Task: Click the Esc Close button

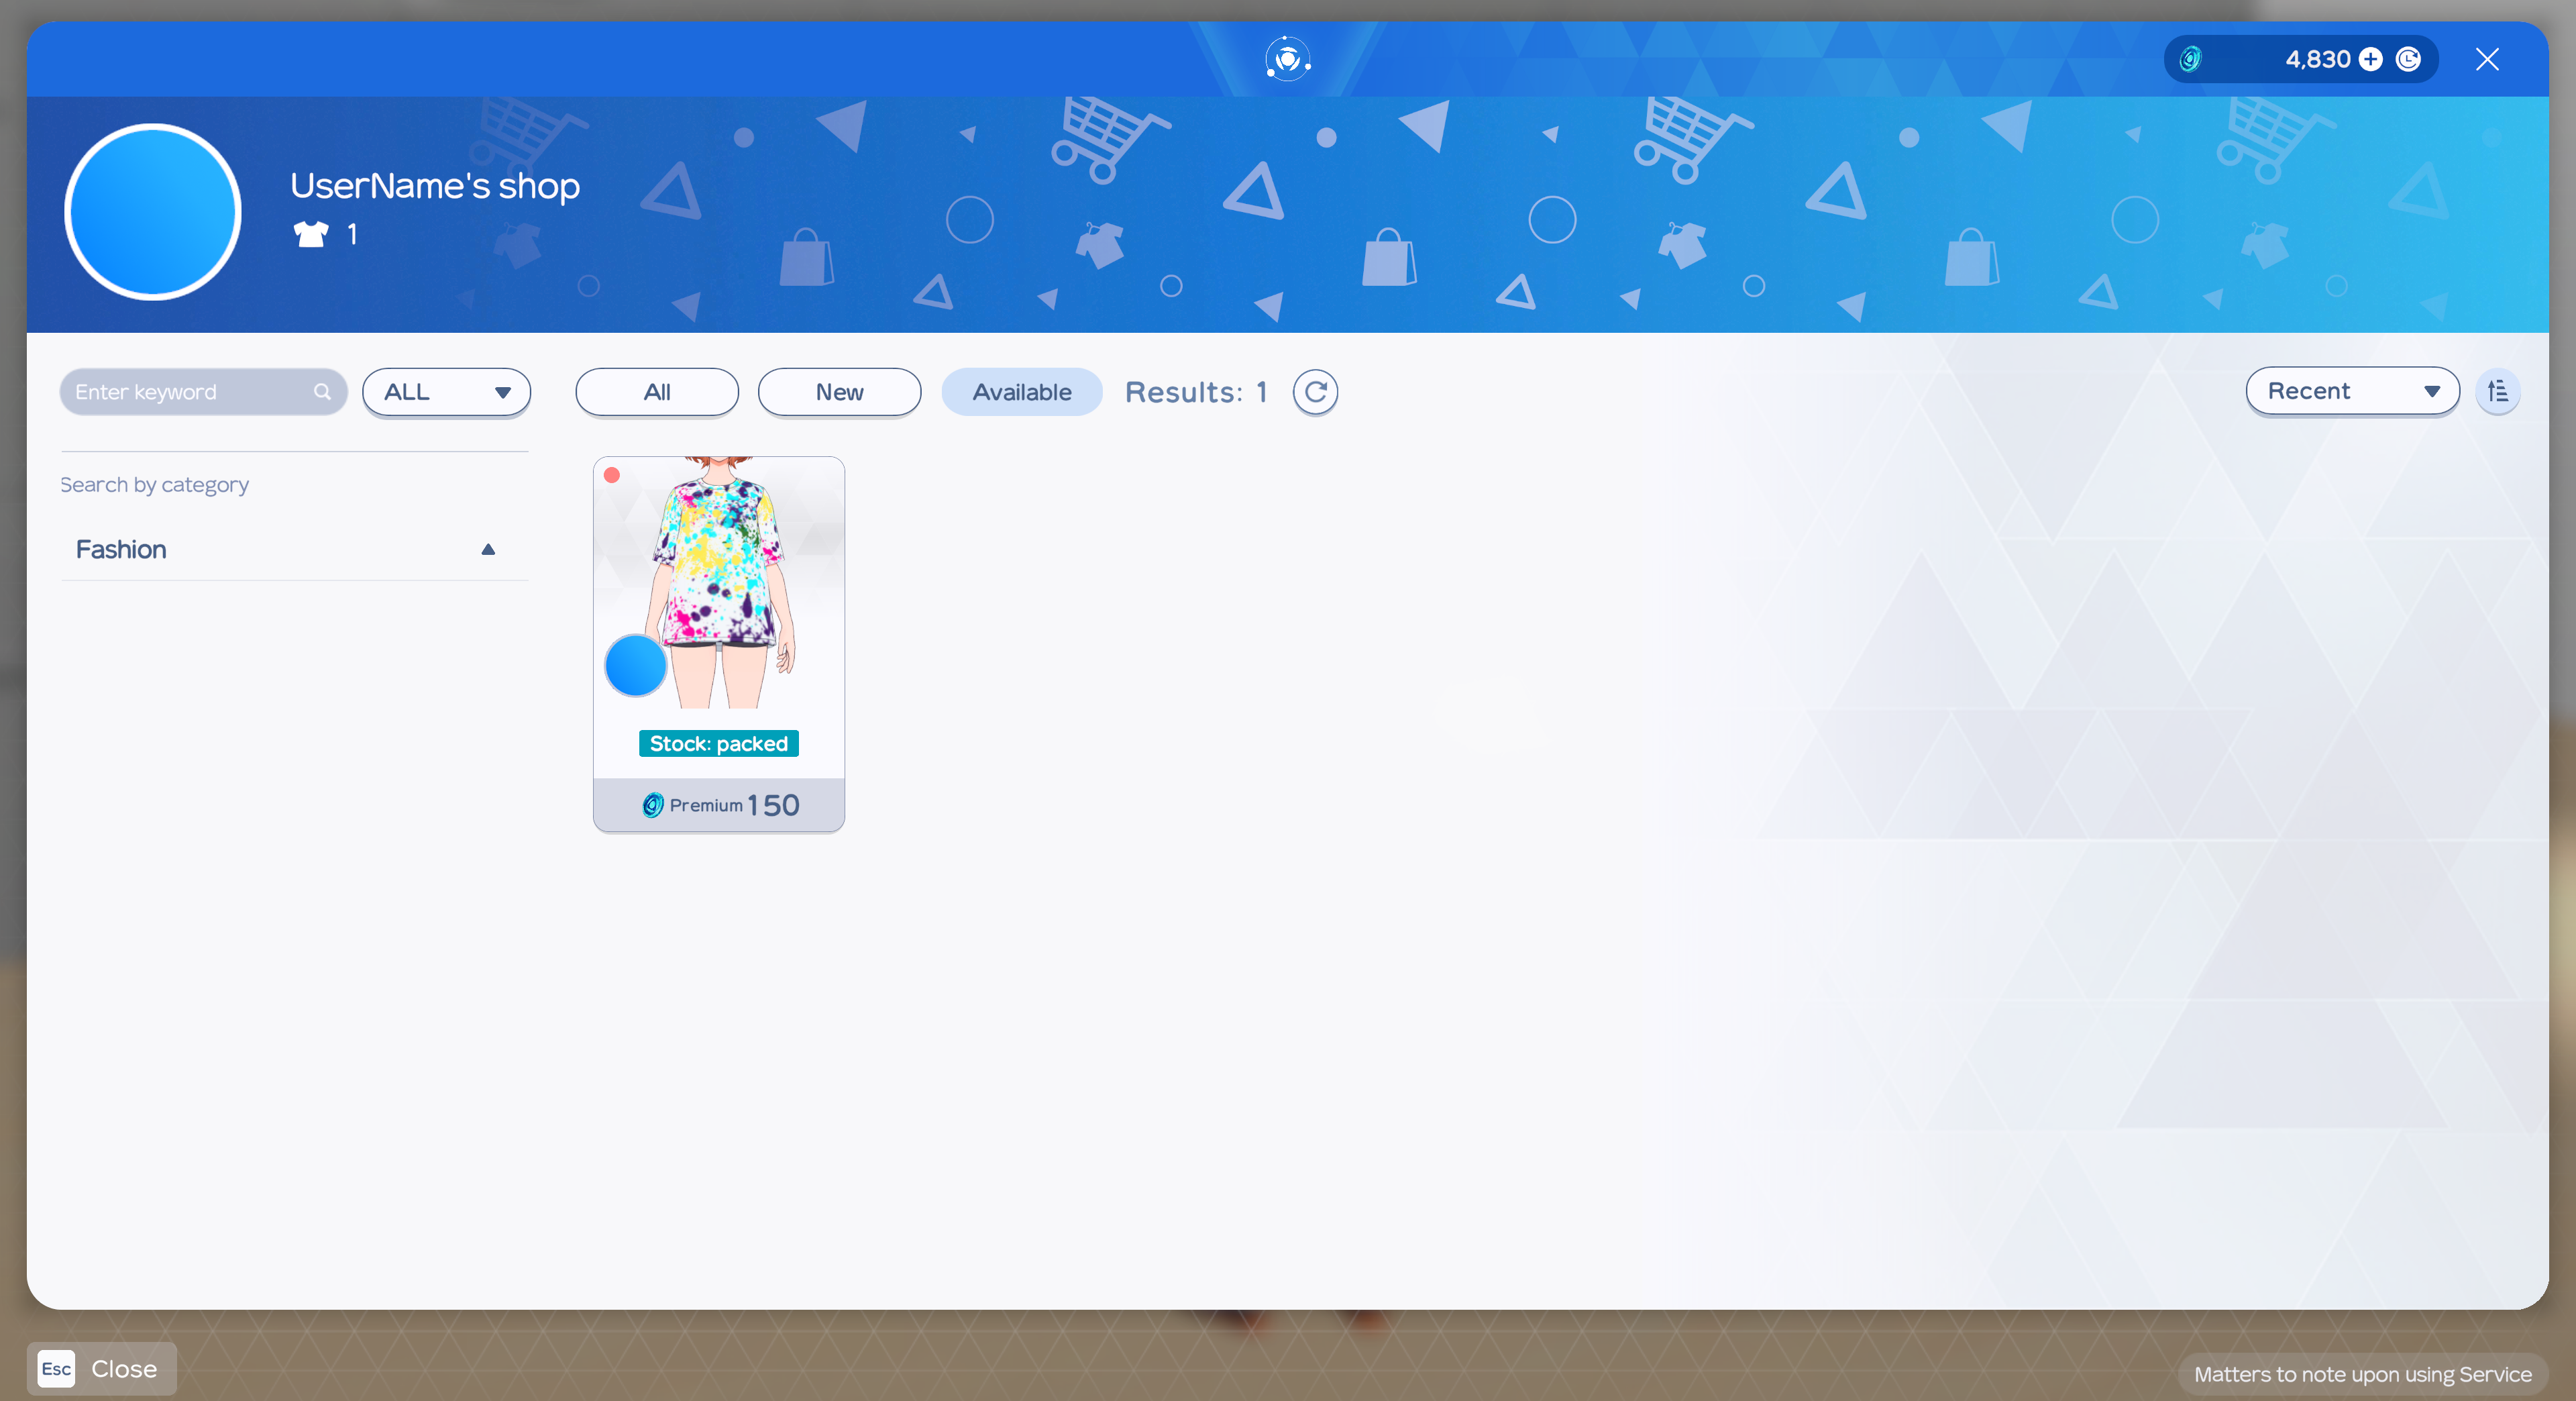Action: click(x=101, y=1368)
